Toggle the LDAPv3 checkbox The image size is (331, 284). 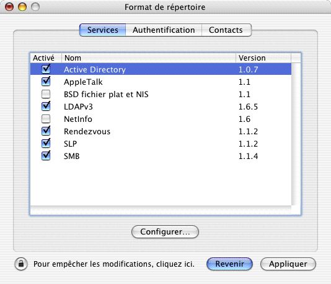(46, 106)
